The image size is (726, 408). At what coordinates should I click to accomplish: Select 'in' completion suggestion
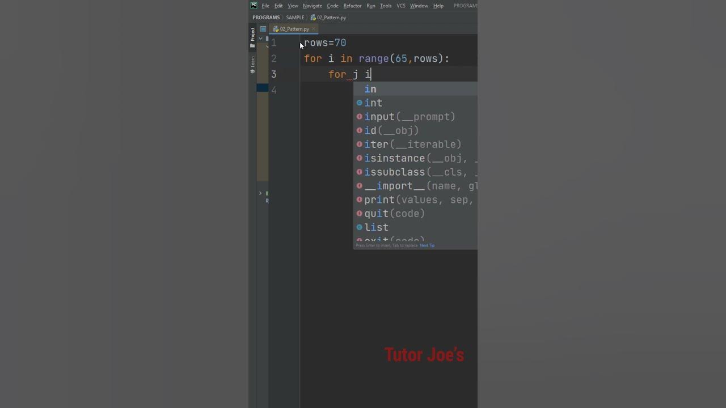[x=416, y=89]
